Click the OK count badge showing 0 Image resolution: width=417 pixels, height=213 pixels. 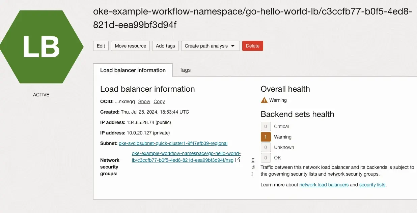[x=266, y=158]
